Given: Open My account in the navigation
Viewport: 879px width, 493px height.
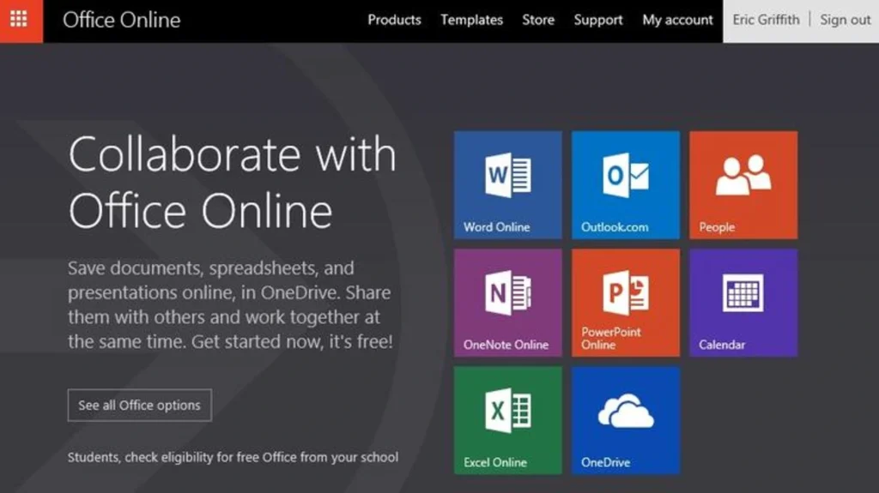Looking at the screenshot, I should pyautogui.click(x=678, y=21).
